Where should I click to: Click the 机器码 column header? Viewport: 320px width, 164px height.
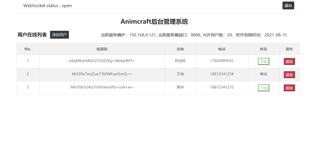(102, 49)
